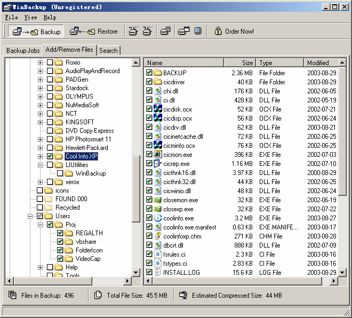Click the coolinfo.exe info icon
This screenshot has width=352, height=318.
[x=158, y=218]
